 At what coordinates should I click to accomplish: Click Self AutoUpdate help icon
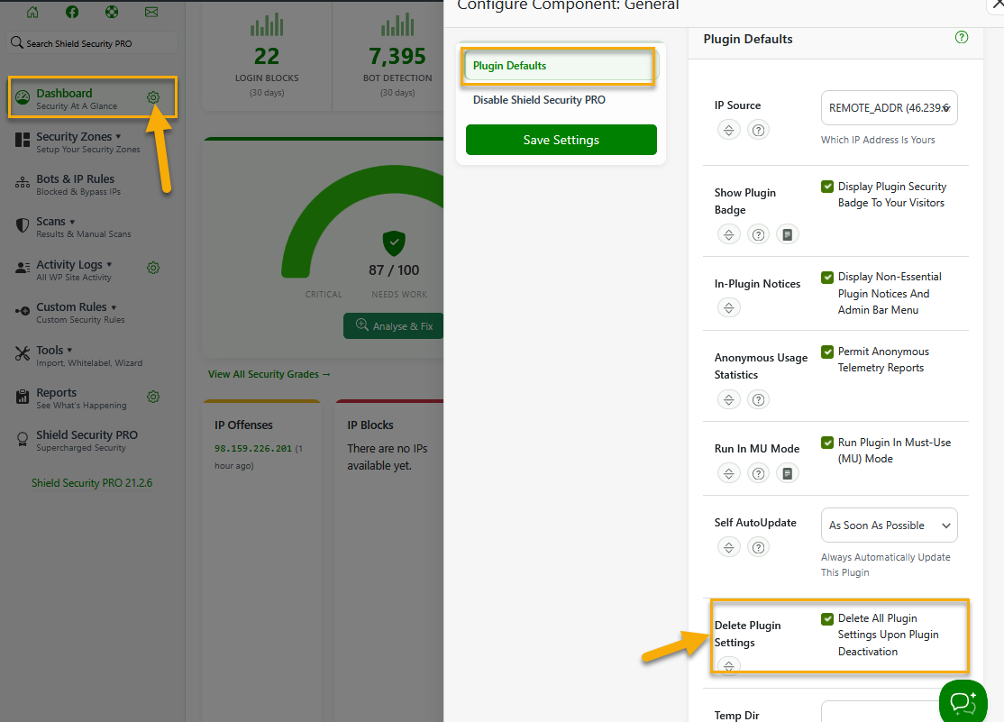click(758, 548)
